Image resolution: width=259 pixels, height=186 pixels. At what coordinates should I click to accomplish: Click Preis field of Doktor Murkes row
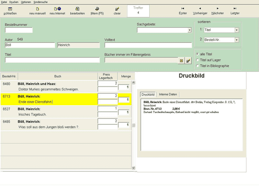[107, 83]
